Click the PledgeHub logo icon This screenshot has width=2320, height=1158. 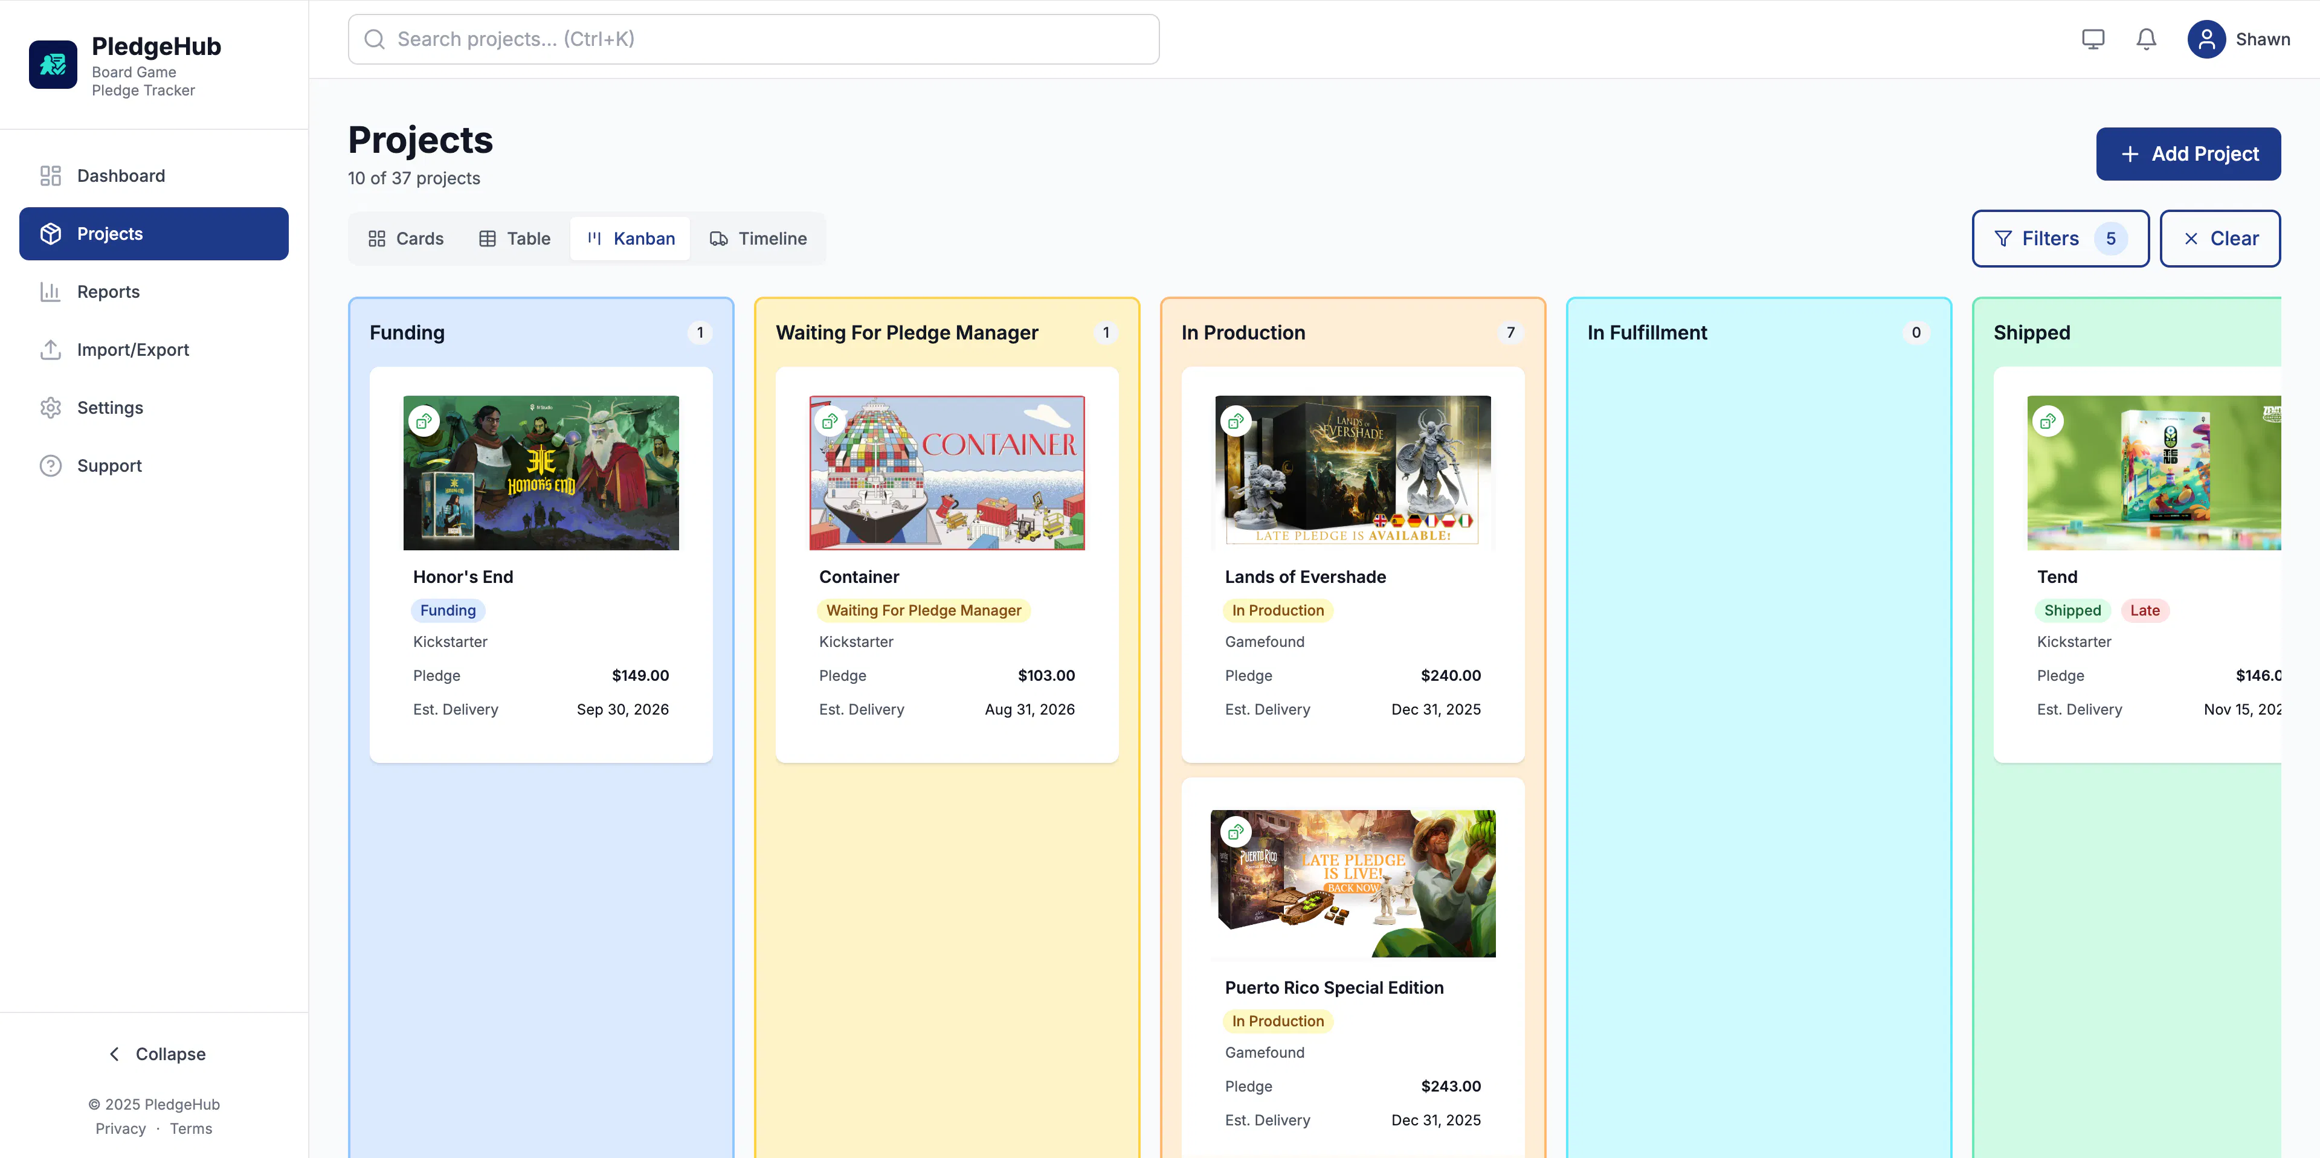53,64
